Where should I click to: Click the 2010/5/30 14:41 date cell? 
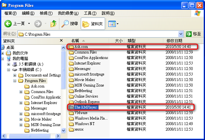(x=178, y=107)
